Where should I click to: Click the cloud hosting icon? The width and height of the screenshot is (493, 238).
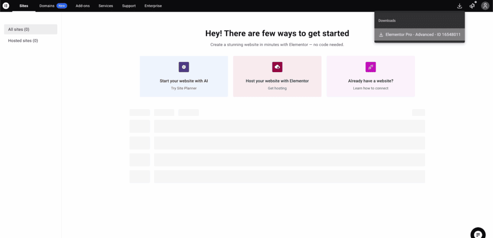pos(277,67)
